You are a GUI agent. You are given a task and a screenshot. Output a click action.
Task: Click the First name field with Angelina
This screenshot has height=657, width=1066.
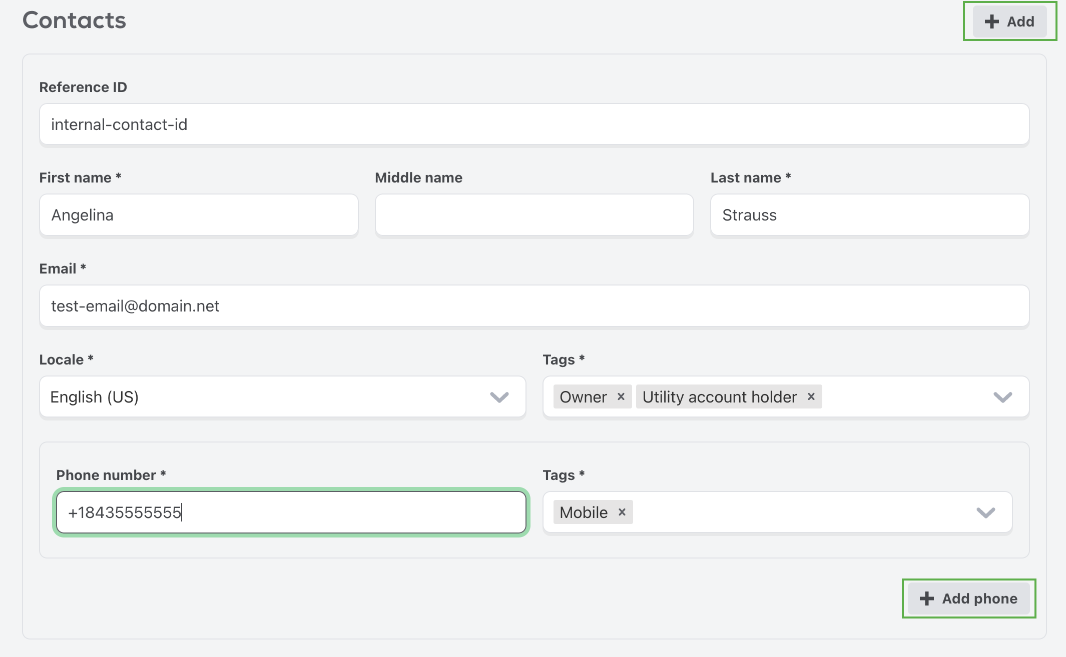[199, 215]
